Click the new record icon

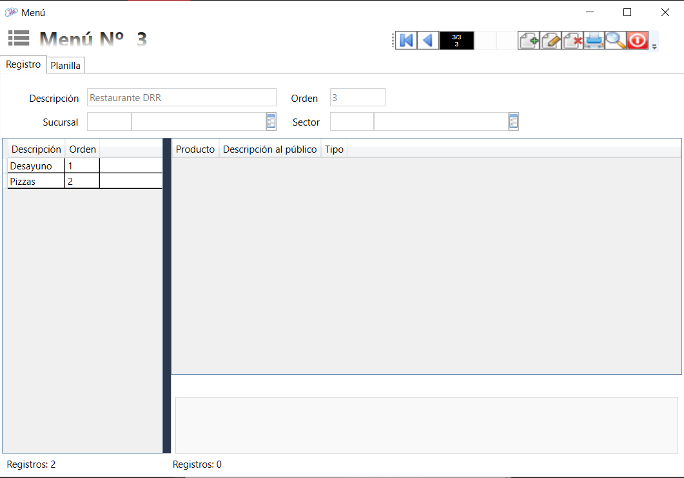coord(529,41)
